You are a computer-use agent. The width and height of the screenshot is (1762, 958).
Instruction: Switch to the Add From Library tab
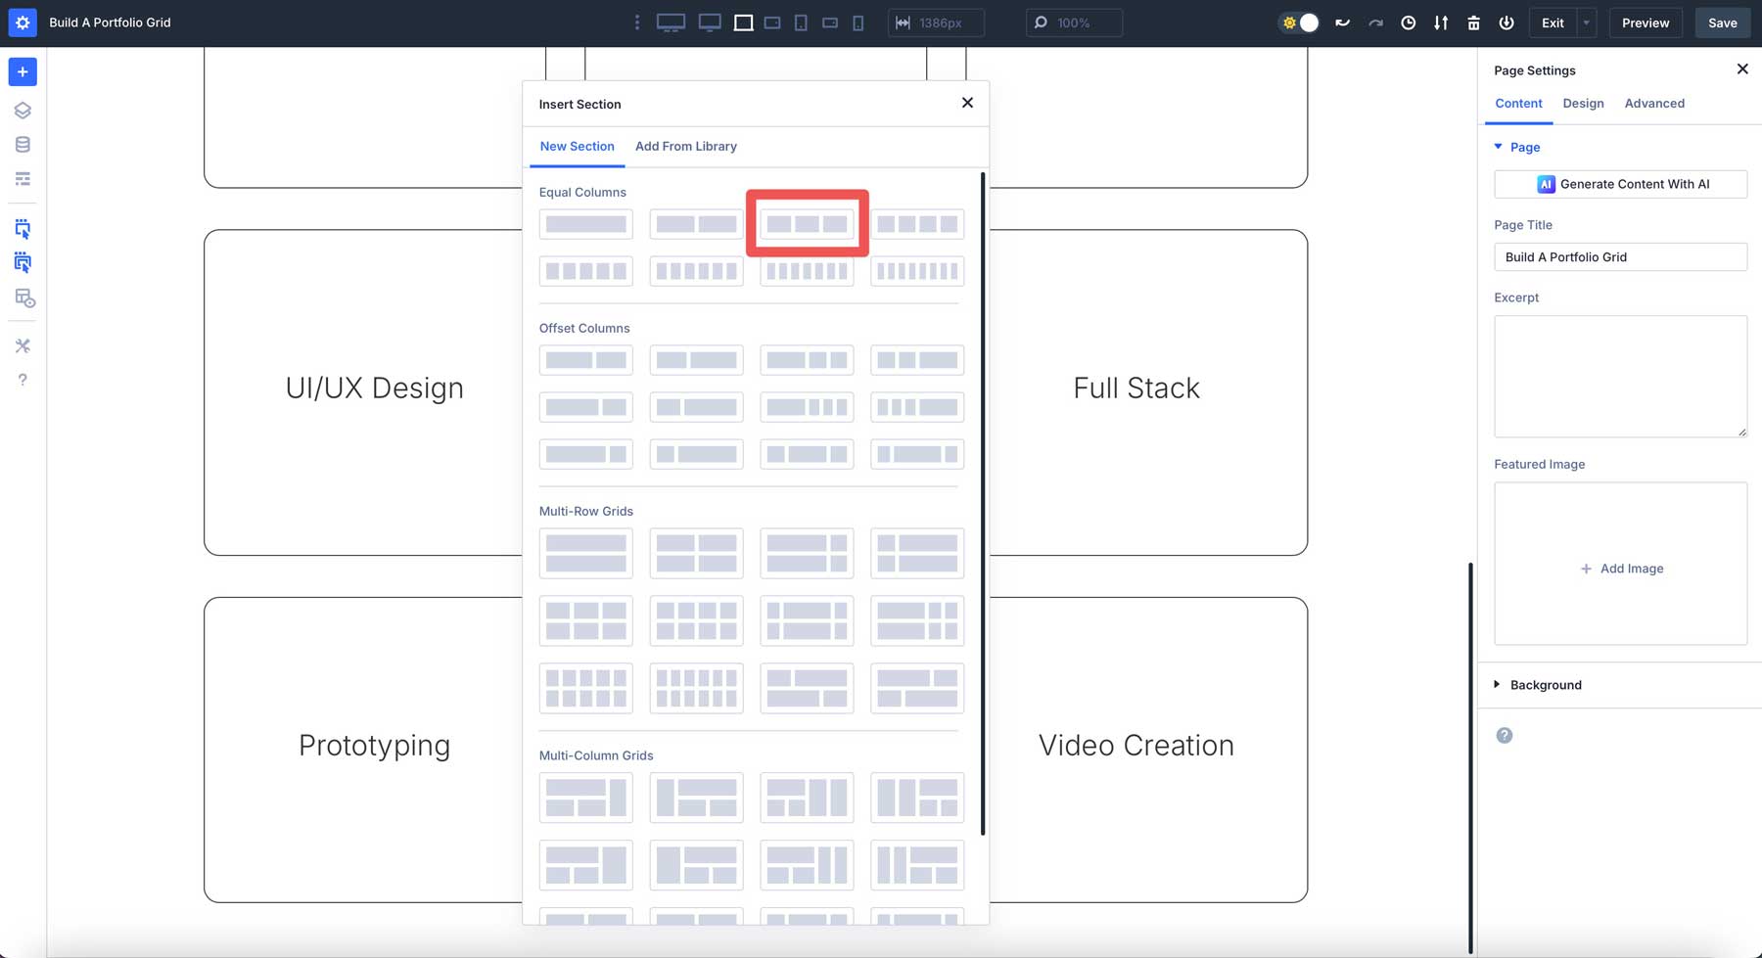(x=686, y=146)
